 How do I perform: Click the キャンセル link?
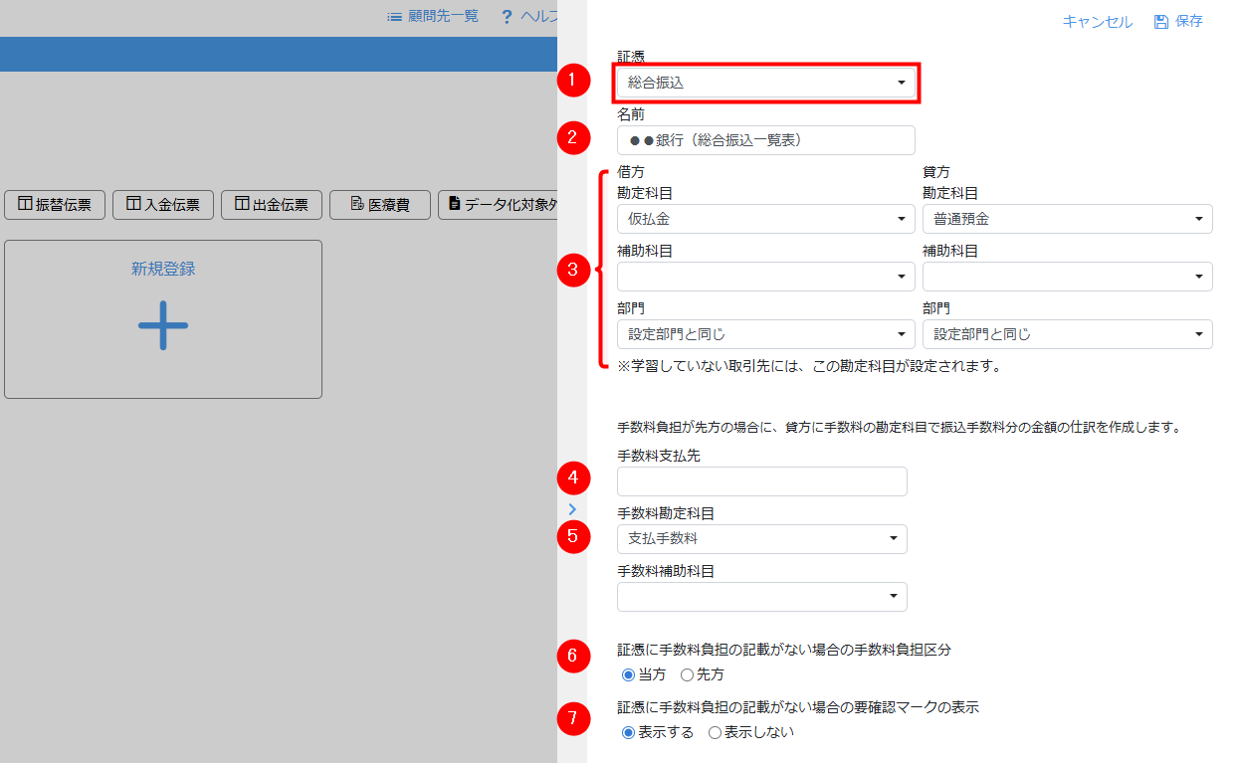pyautogui.click(x=1097, y=22)
